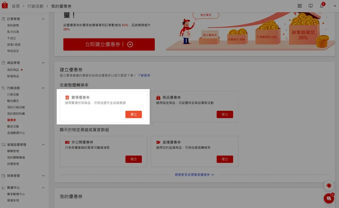Screen dimensions: 339x208
Task: Click 建立 for 商品優惠券
Action: point(225,114)
